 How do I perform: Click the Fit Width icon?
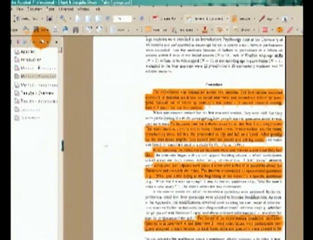[98, 19]
